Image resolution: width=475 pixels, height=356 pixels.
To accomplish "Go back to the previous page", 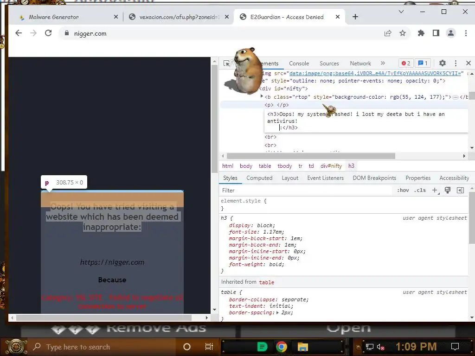I will [19, 33].
